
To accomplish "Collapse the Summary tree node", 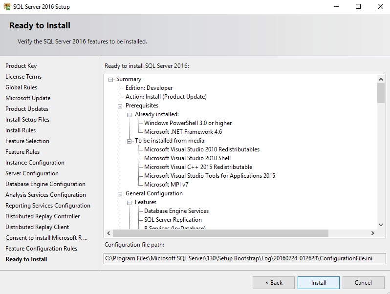I will click(x=111, y=80).
